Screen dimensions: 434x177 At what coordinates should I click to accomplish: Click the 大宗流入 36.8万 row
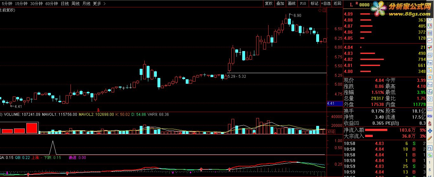385,136
